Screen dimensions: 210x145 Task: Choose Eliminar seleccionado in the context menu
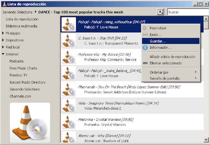click(x=171, y=63)
